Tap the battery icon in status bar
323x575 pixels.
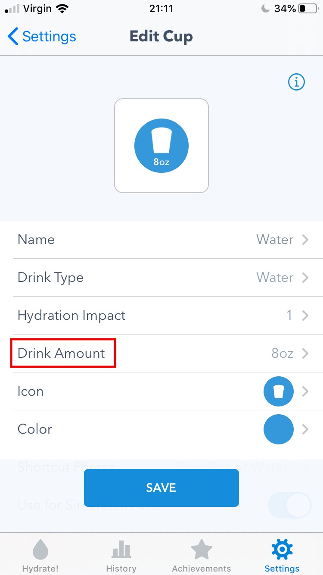click(307, 9)
